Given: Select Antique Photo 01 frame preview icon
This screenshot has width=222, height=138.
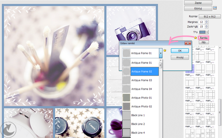Looking at the screenshot, I should [126, 98].
